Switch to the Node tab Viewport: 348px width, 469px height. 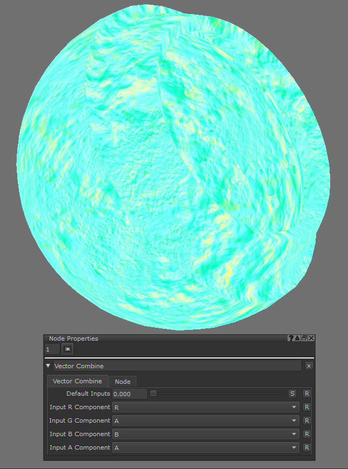point(122,382)
